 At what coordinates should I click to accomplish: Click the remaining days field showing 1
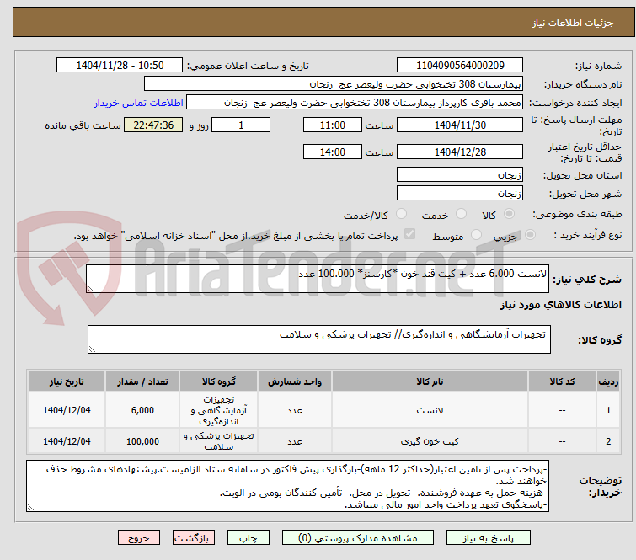(241, 125)
